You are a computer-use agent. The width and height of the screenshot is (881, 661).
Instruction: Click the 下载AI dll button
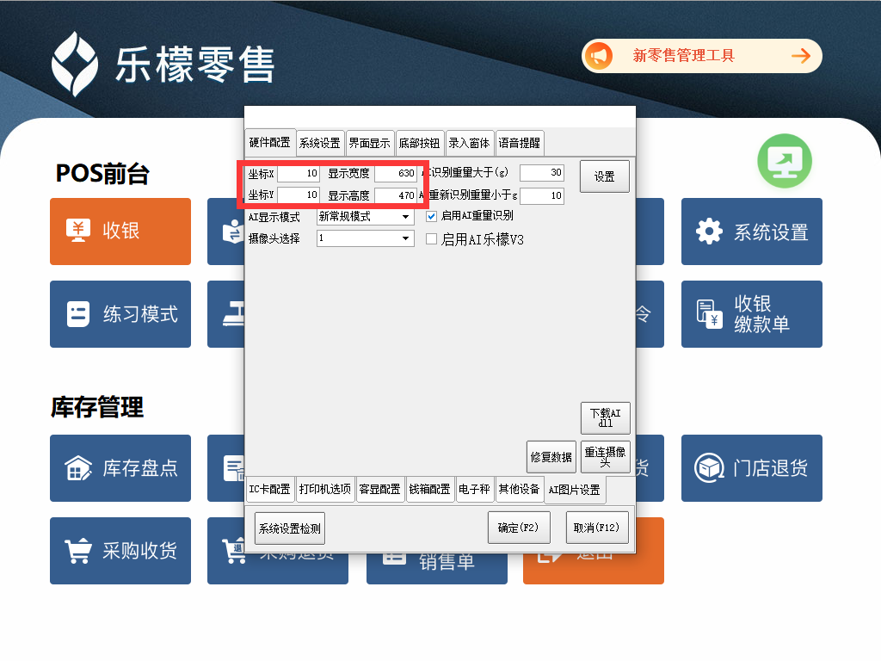(x=605, y=417)
